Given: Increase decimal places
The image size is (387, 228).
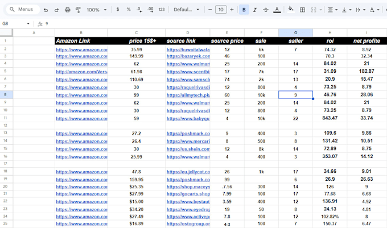Looking at the screenshot, I should tap(150, 10).
